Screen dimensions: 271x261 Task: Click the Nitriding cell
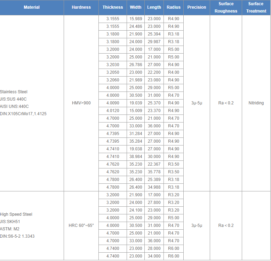click(256, 103)
